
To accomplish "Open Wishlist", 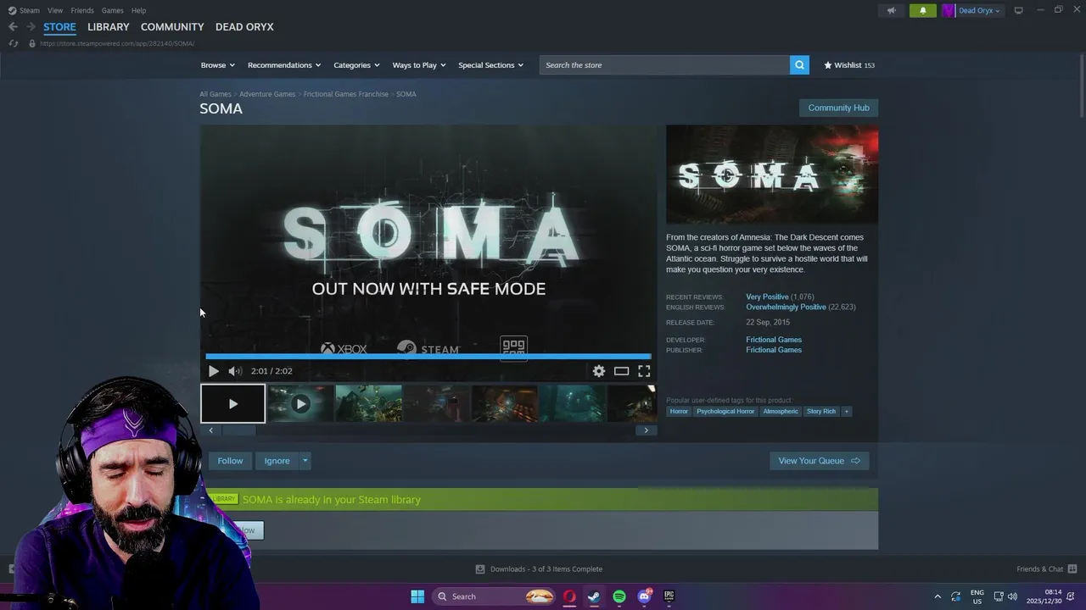I will (x=849, y=65).
